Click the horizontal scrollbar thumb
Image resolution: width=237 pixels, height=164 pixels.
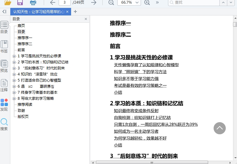[152, 163]
